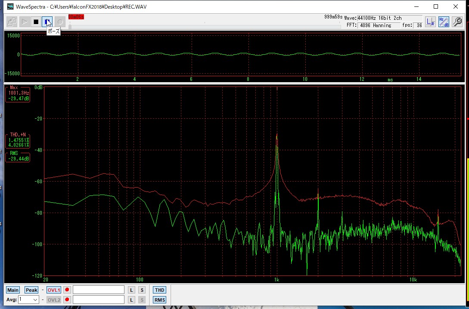Expand the Avg count dropdown

pyautogui.click(x=35, y=300)
